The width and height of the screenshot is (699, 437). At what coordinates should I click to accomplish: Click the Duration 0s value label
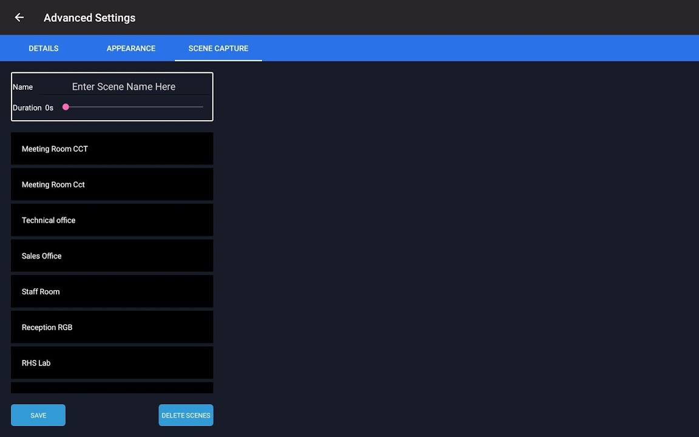click(x=49, y=108)
